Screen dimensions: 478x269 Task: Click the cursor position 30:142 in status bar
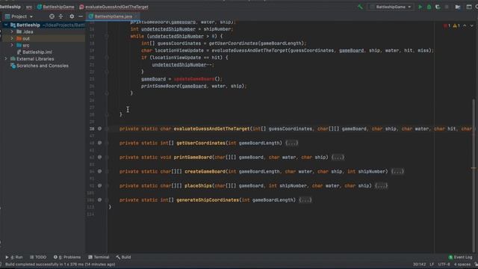coord(419,264)
